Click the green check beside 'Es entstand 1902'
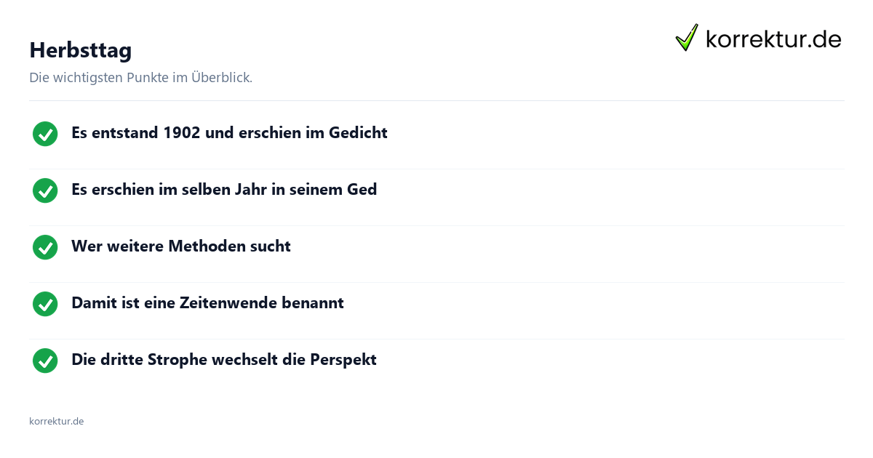This screenshot has width=873, height=458. [x=45, y=134]
